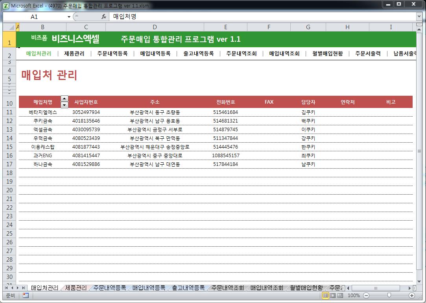Sort descending with the down arrow beside 매입처명
The image size is (426, 303).
coord(65,105)
